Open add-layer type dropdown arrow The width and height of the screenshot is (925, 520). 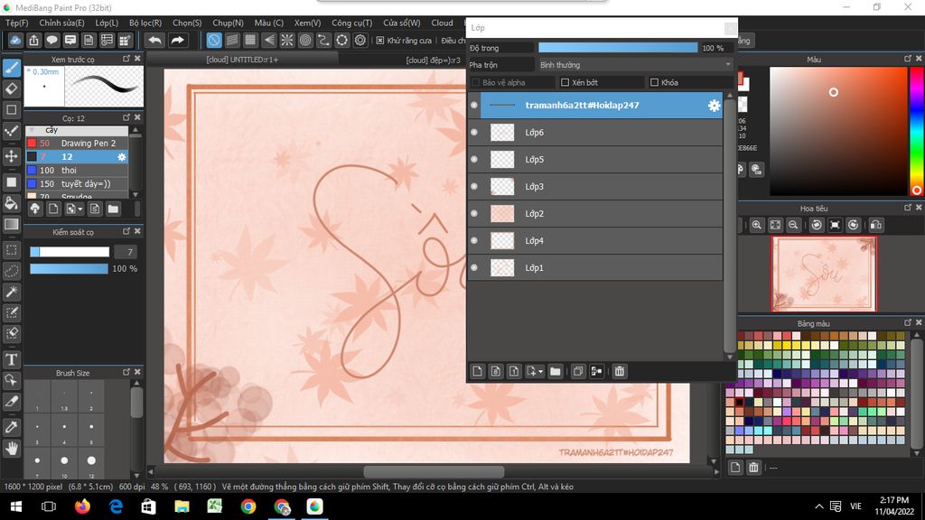(540, 371)
